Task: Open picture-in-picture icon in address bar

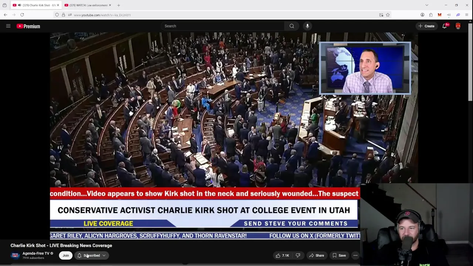Action: (x=381, y=15)
